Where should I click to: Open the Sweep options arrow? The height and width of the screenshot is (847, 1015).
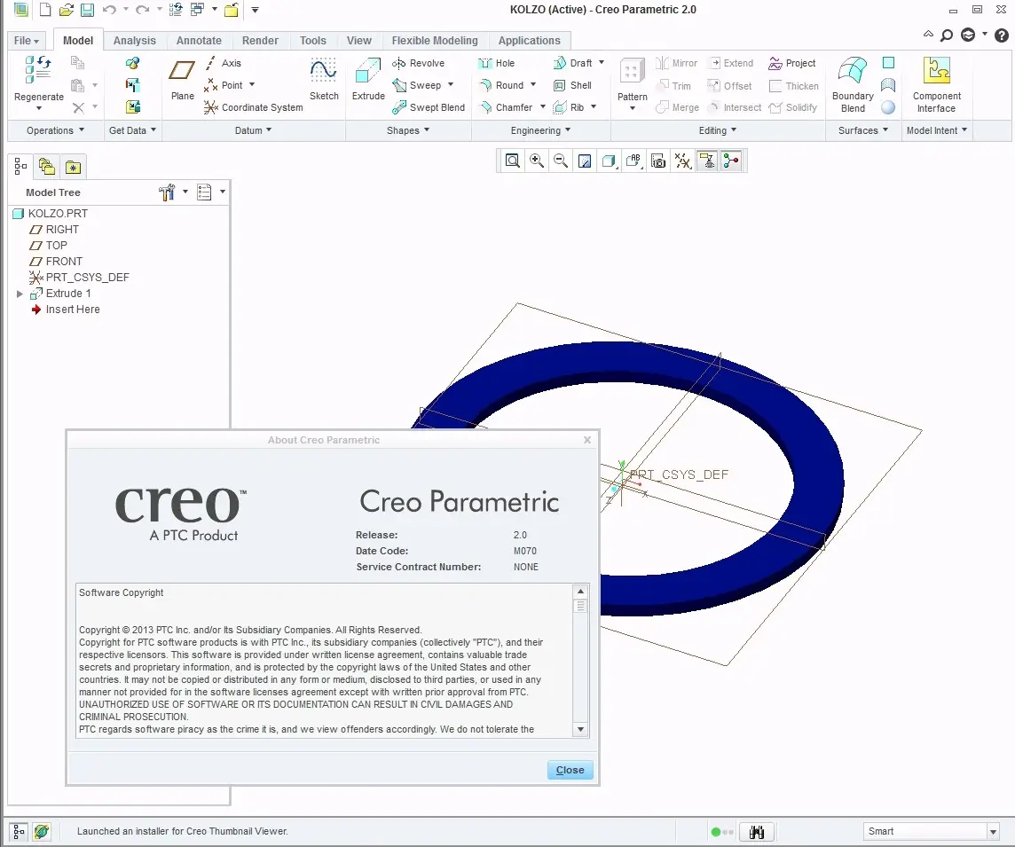pos(451,85)
